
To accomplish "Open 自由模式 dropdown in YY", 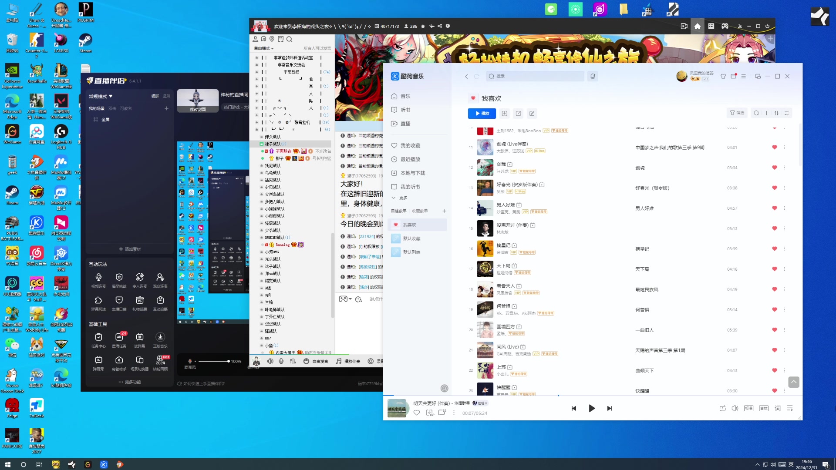I will (264, 48).
